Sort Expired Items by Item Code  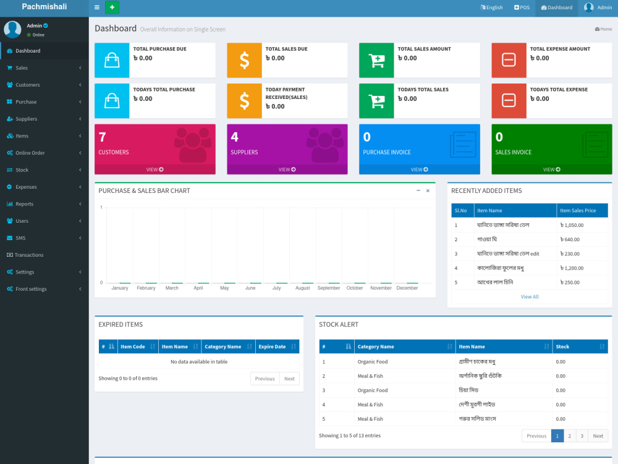click(138, 346)
